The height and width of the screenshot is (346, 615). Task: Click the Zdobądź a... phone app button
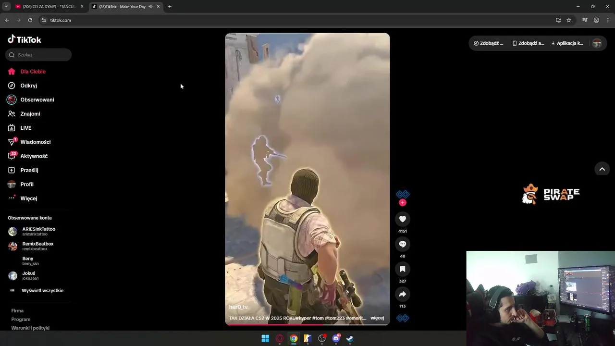tap(529, 43)
